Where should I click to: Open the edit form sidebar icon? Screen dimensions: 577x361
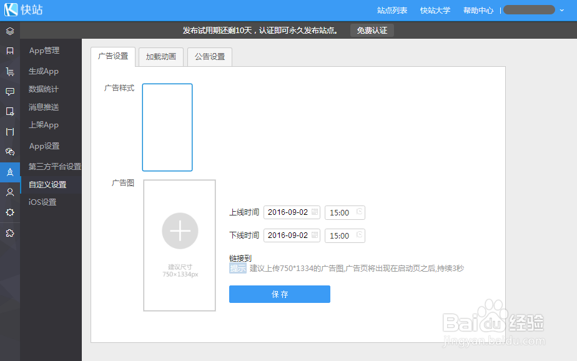[x=10, y=112]
